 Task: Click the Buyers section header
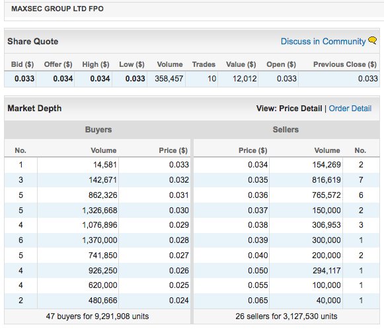point(98,129)
